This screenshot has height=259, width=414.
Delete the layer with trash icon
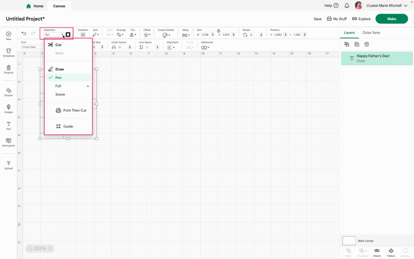click(367, 45)
